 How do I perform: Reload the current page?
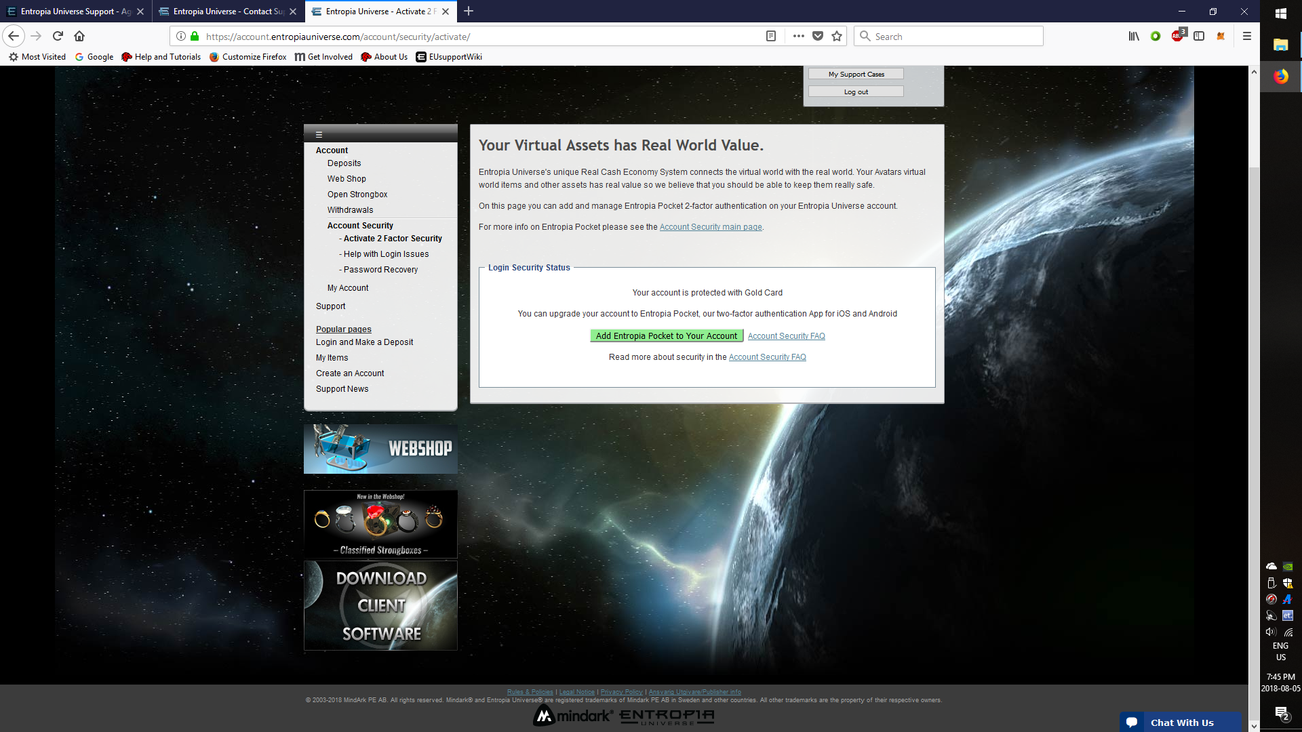(x=58, y=36)
